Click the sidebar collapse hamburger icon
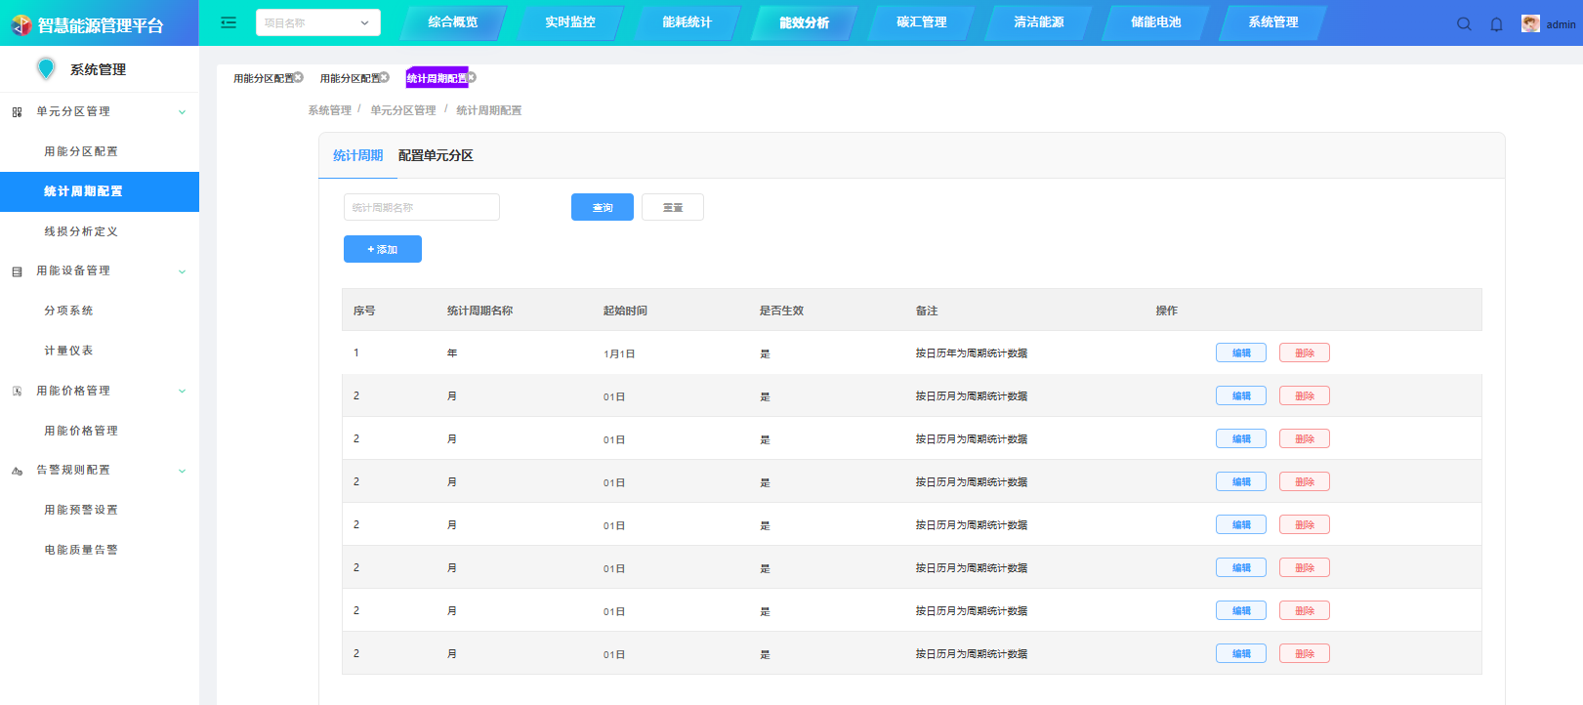 click(229, 22)
